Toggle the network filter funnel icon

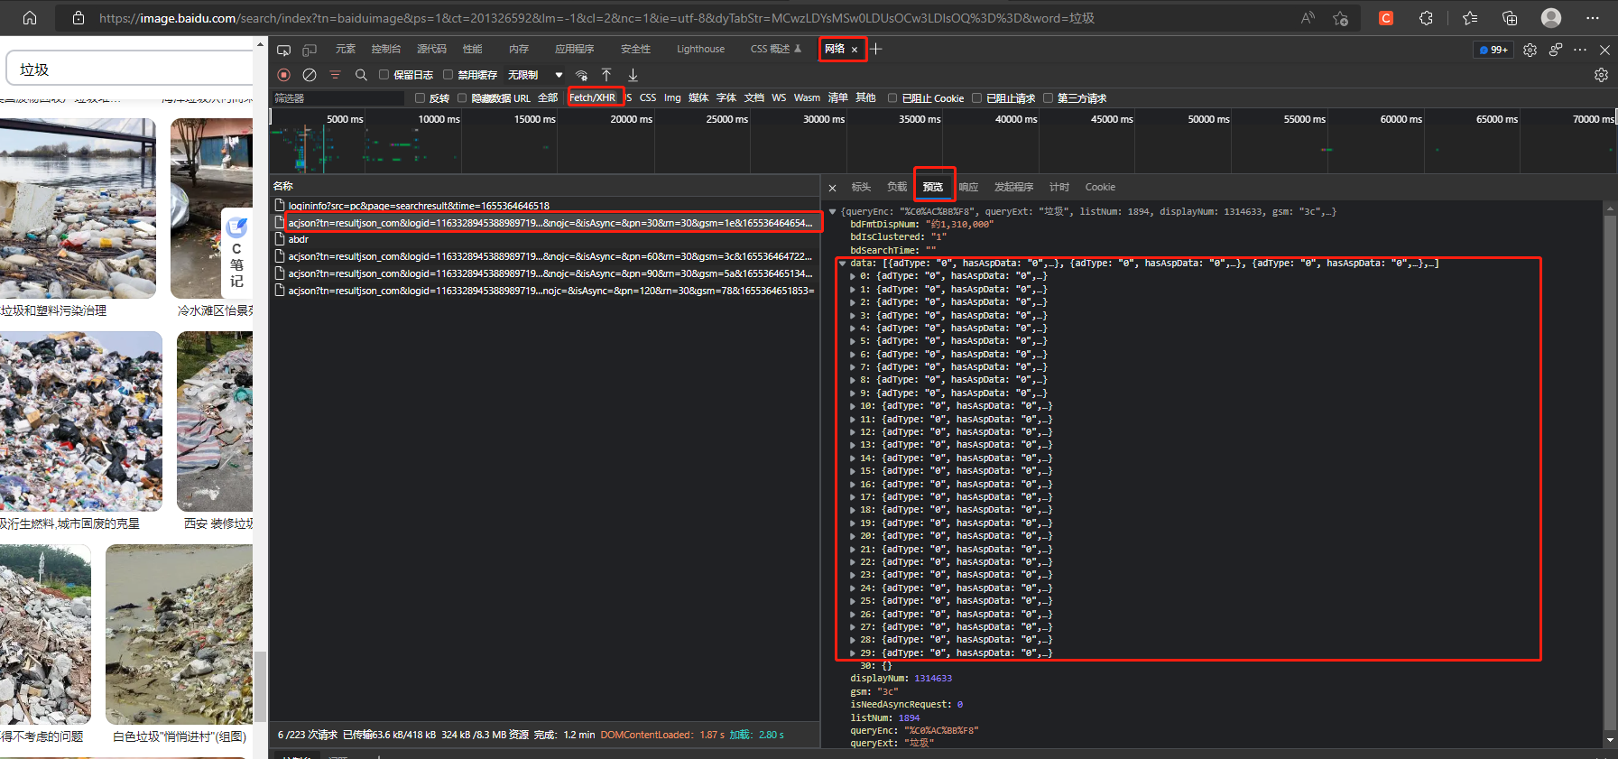[335, 75]
